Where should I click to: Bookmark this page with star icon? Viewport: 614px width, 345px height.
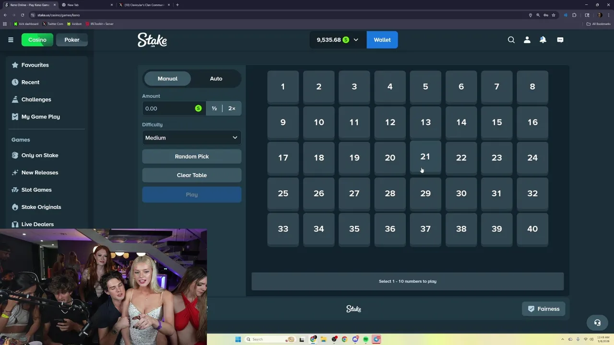pos(554,15)
